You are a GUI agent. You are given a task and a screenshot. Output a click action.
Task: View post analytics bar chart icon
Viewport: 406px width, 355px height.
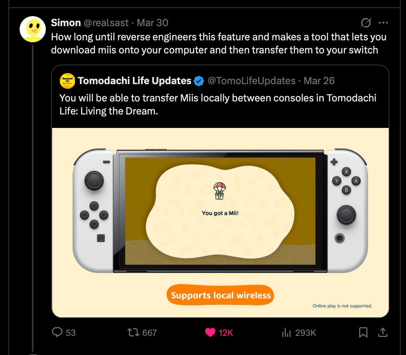(285, 332)
